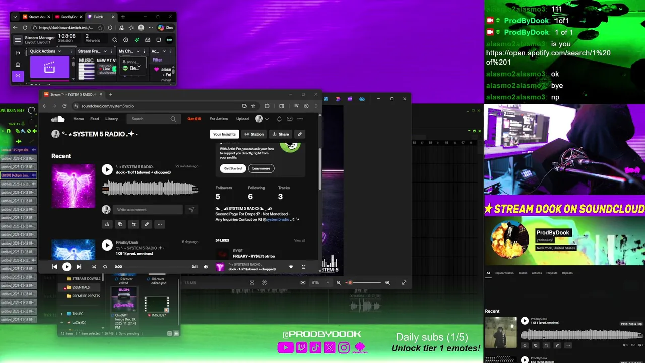Expand the Quick Actions panel dropdown
The width and height of the screenshot is (645, 363).
(x=59, y=51)
